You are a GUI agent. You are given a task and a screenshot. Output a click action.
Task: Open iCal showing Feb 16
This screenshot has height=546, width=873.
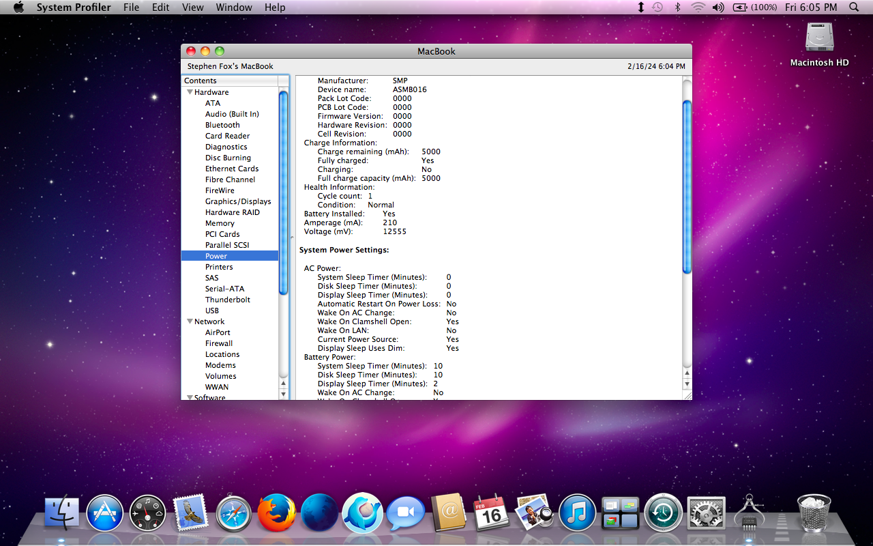coord(491,513)
